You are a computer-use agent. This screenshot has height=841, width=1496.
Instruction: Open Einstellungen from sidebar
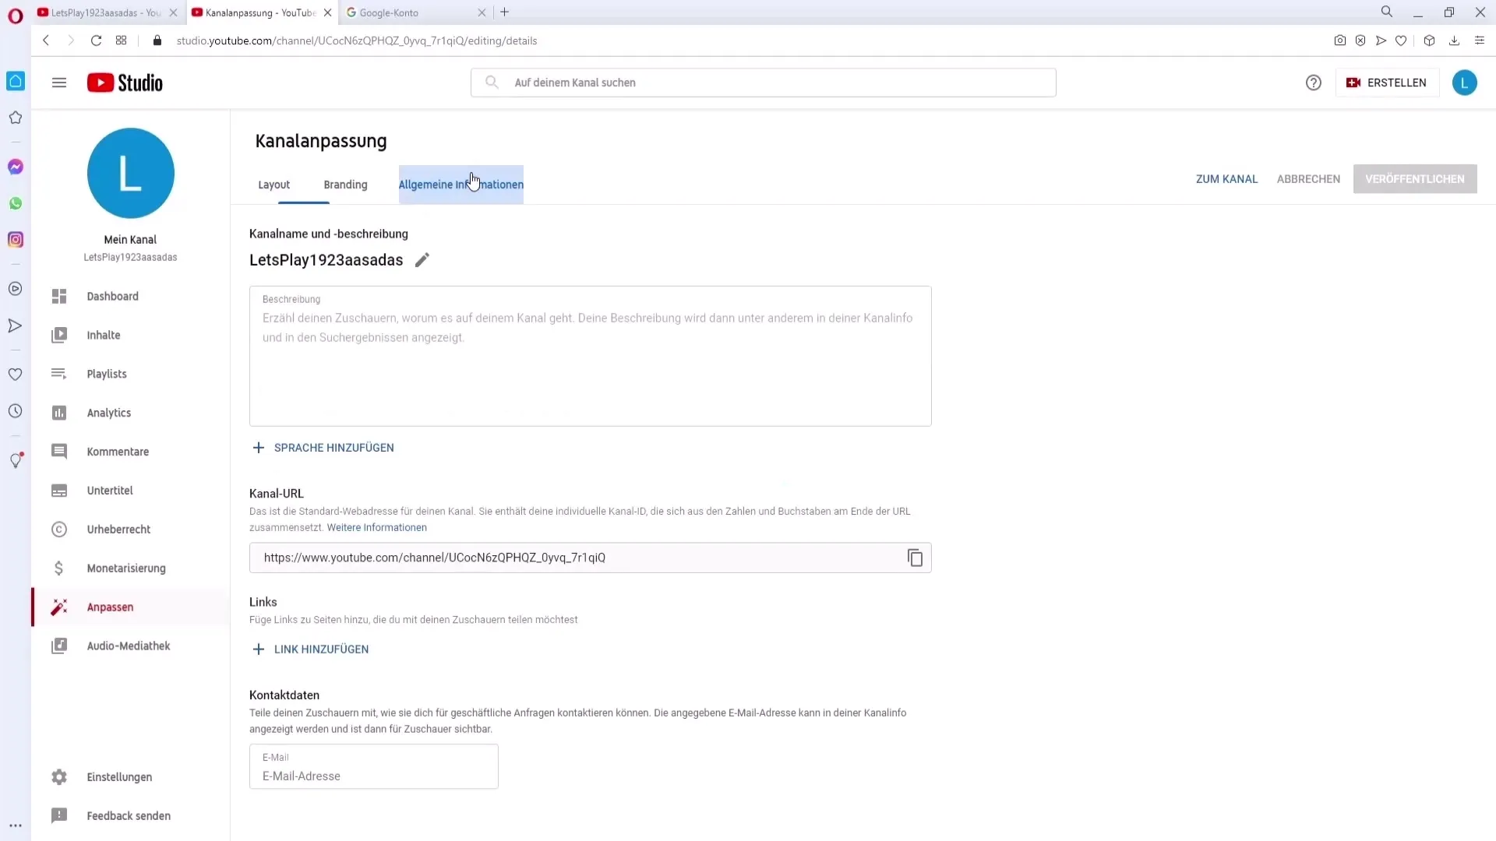[x=119, y=776]
